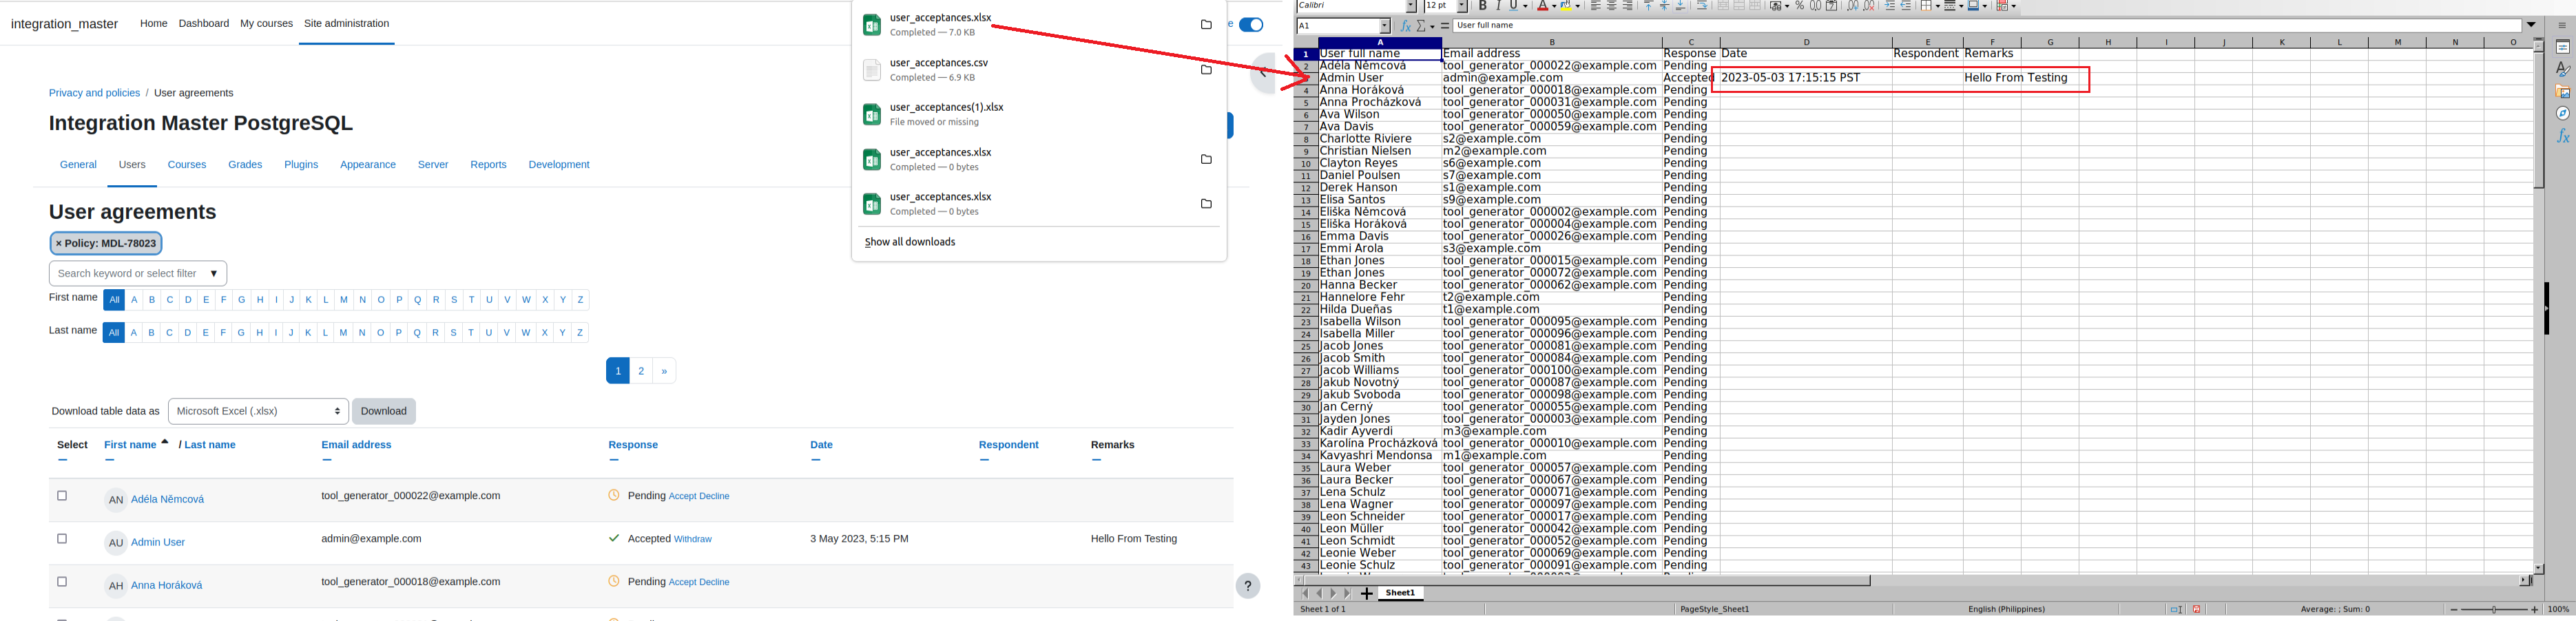Check the box for Admin User
This screenshot has width=2576, height=621.
pos(62,539)
